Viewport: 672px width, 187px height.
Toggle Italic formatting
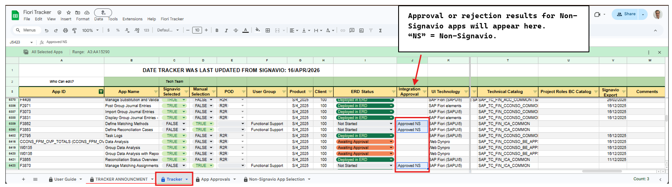tap(226, 30)
